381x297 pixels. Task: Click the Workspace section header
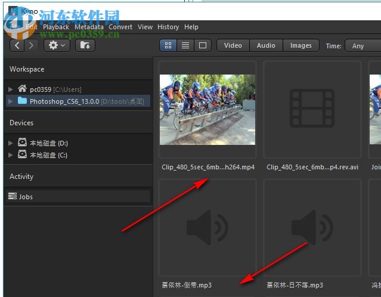(27, 69)
